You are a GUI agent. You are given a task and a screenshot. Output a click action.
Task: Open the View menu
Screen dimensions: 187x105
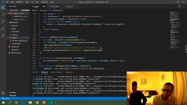coord(27,2)
